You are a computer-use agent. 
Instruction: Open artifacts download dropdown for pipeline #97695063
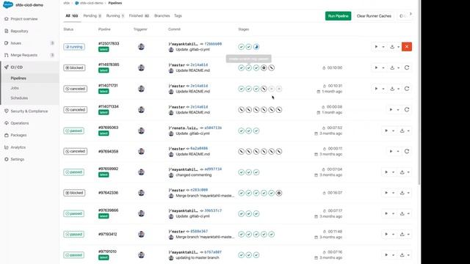click(405, 131)
